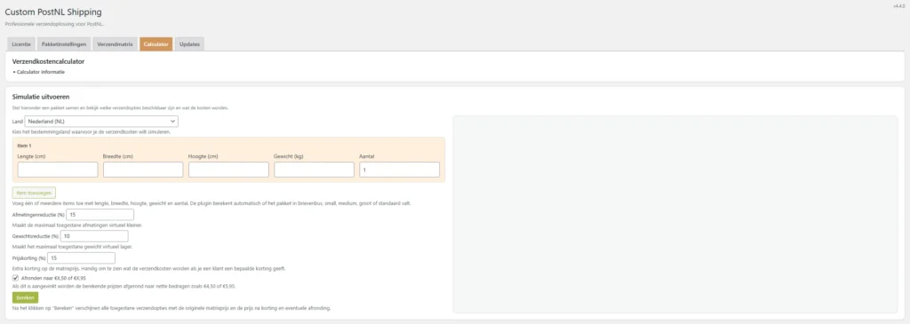Click the Item toevoegen button
Image resolution: width=910 pixels, height=324 pixels.
click(x=34, y=193)
